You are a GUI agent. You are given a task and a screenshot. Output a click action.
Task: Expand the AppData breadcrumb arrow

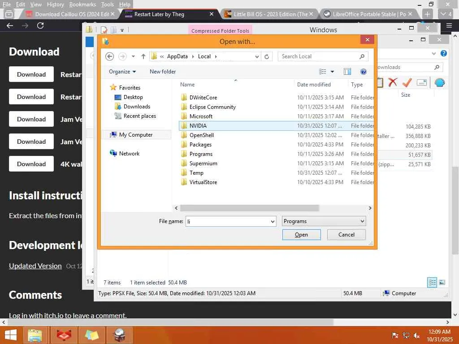coord(193,56)
